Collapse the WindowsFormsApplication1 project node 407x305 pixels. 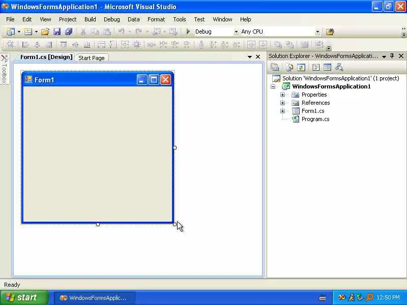pos(273,86)
